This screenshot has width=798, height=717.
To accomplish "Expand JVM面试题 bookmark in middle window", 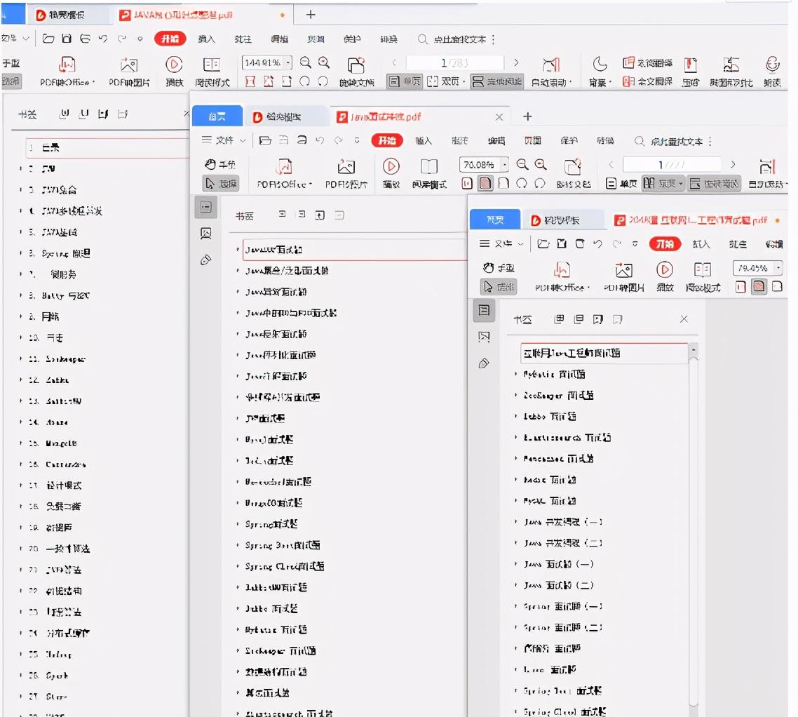I will tap(238, 418).
